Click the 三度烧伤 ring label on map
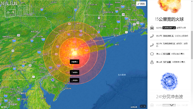 (x=75, y=72)
